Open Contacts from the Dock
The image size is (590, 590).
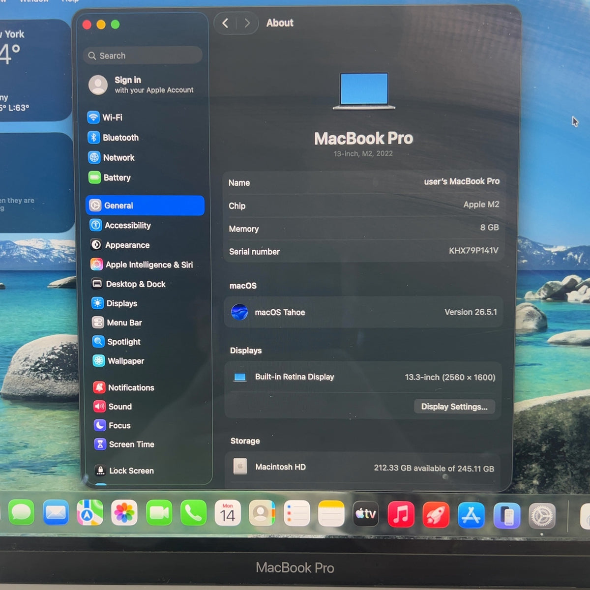coord(262,513)
